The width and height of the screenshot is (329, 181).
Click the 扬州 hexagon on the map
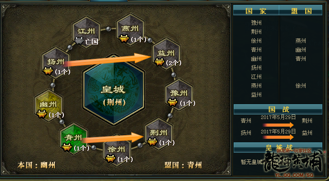[x=56, y=62]
